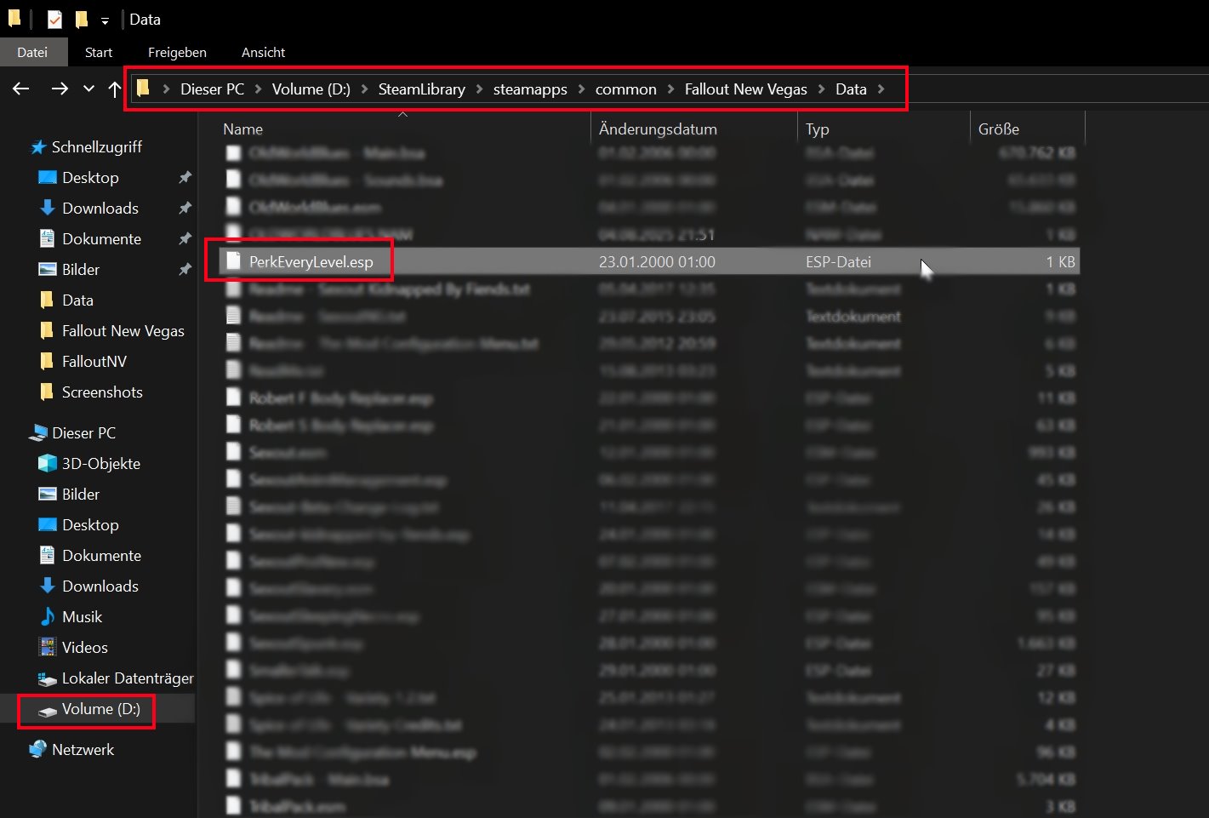Expand the chevron after Volume (D:) in the address bar
Screen dimensions: 1209x818
click(364, 89)
